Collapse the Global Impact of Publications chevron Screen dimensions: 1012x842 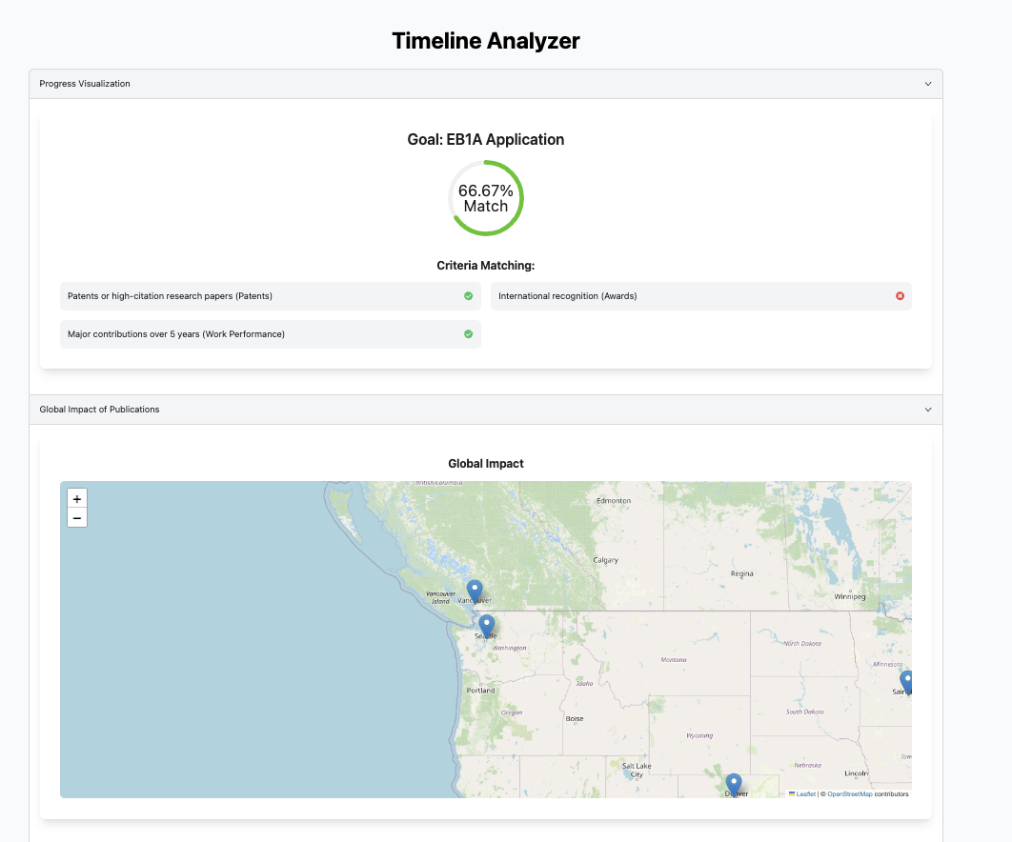928,410
